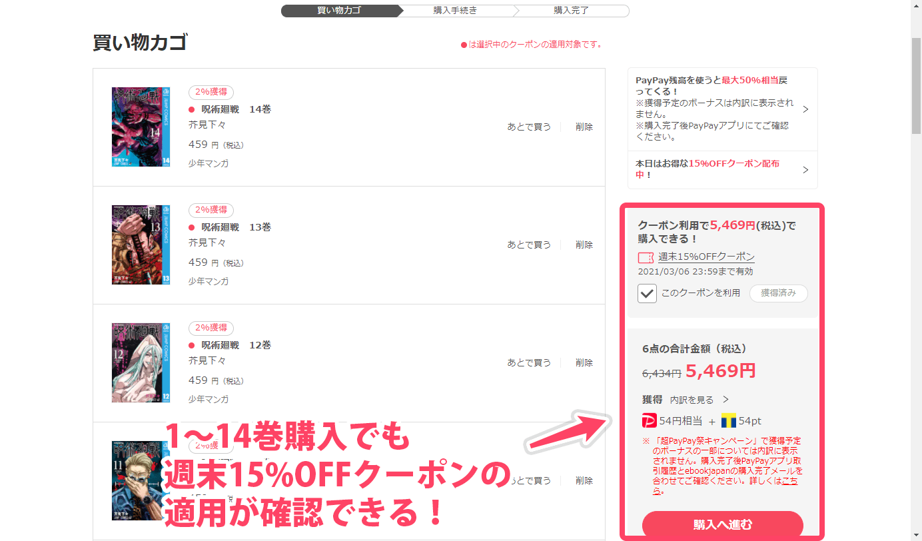Click author 芥見下々 under 14巻

pyautogui.click(x=207, y=125)
